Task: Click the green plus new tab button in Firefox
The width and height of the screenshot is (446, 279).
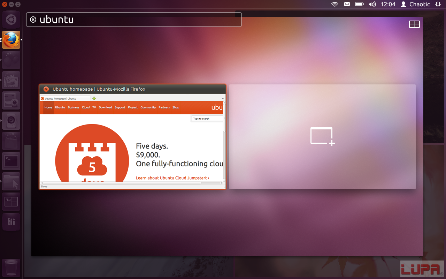Action: click(x=94, y=98)
